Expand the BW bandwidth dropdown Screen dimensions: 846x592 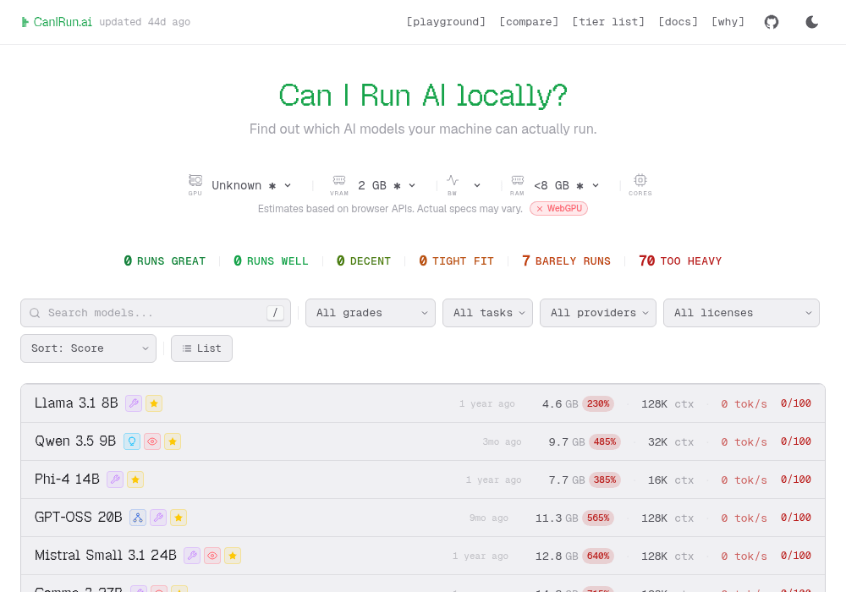[477, 185]
